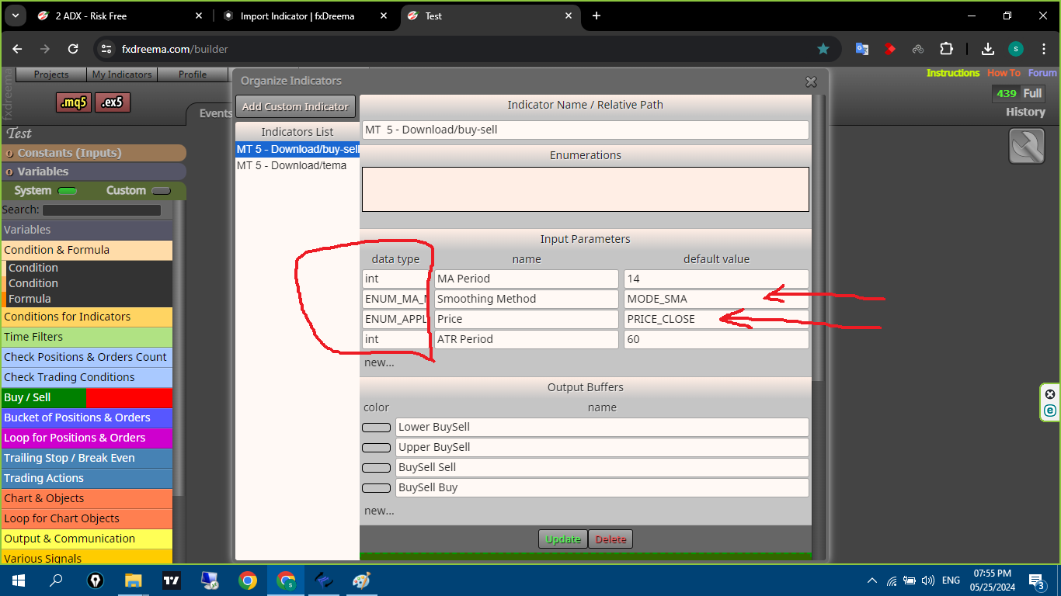1061x596 pixels.
Task: Go back to the previous page
Action: (x=18, y=49)
